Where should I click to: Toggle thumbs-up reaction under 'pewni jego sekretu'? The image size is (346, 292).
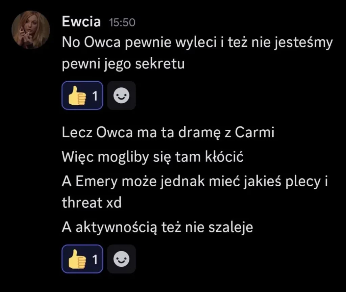click(x=82, y=95)
